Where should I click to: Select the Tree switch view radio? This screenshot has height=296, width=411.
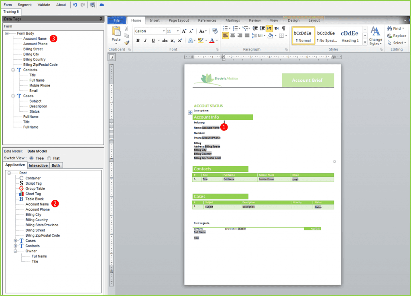31,158
